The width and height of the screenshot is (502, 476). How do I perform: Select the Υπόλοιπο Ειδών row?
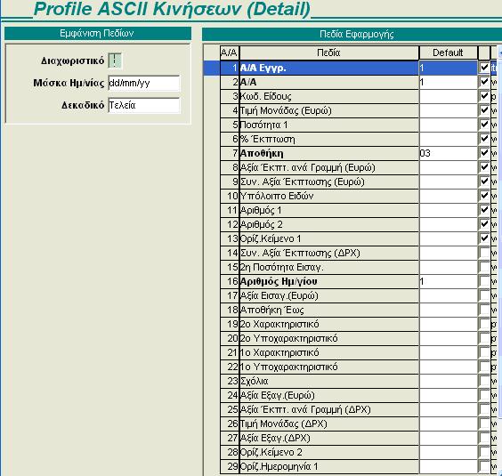[329, 196]
